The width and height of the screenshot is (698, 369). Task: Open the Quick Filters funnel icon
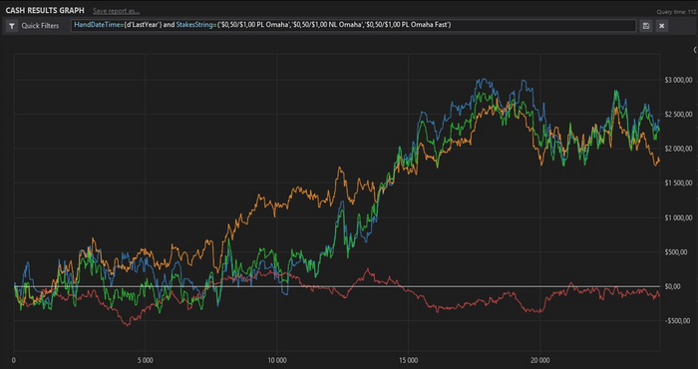(x=12, y=26)
